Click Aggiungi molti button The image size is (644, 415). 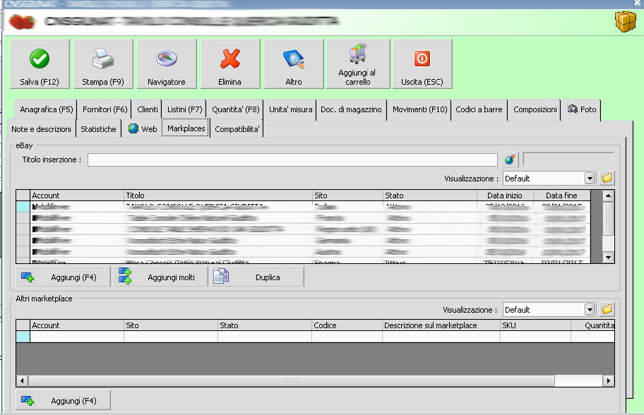click(x=161, y=277)
